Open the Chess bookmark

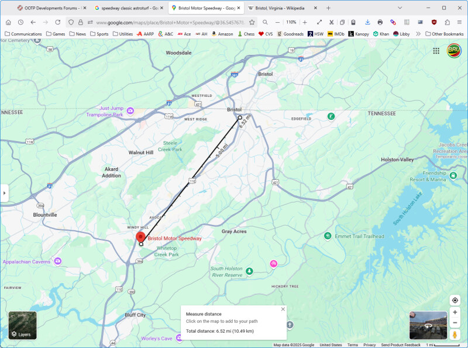click(x=246, y=34)
